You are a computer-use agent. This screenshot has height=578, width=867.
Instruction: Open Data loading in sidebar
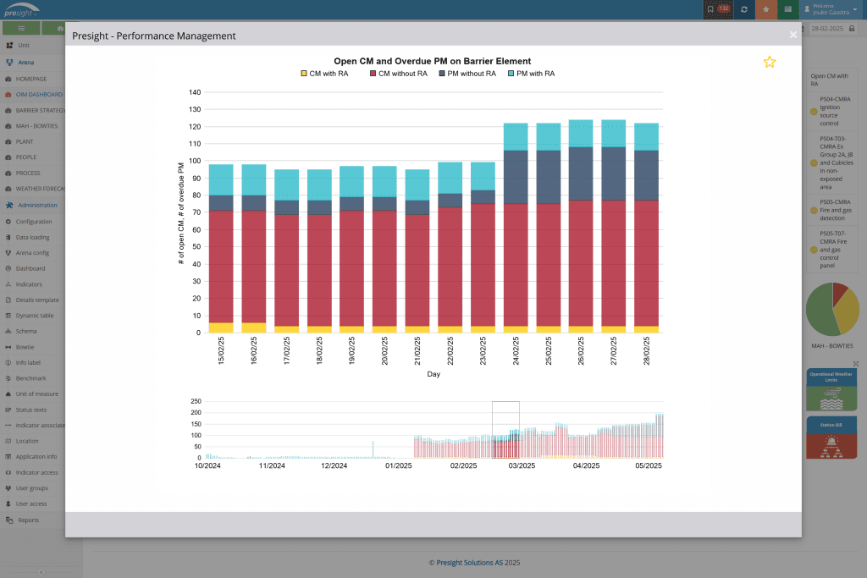click(33, 237)
